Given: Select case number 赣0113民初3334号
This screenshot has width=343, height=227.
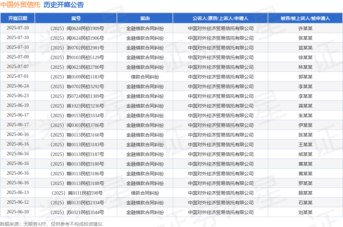Looking at the screenshot, I should tap(85, 116).
